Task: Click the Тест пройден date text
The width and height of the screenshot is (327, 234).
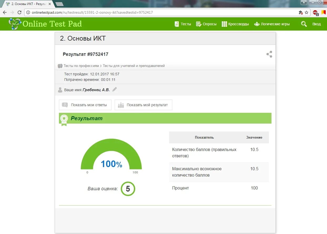Action: click(x=92, y=74)
